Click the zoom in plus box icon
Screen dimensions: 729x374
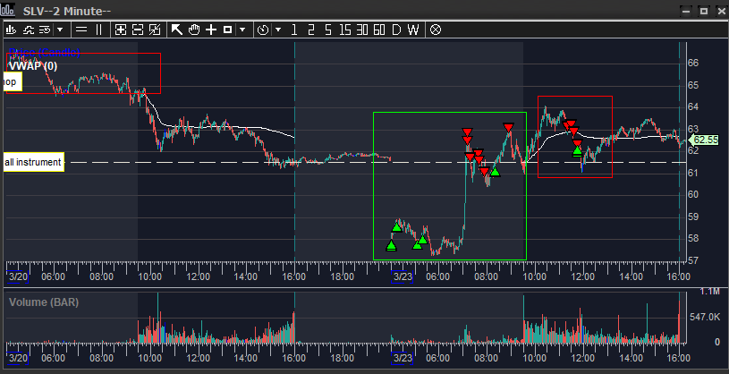pyautogui.click(x=121, y=30)
